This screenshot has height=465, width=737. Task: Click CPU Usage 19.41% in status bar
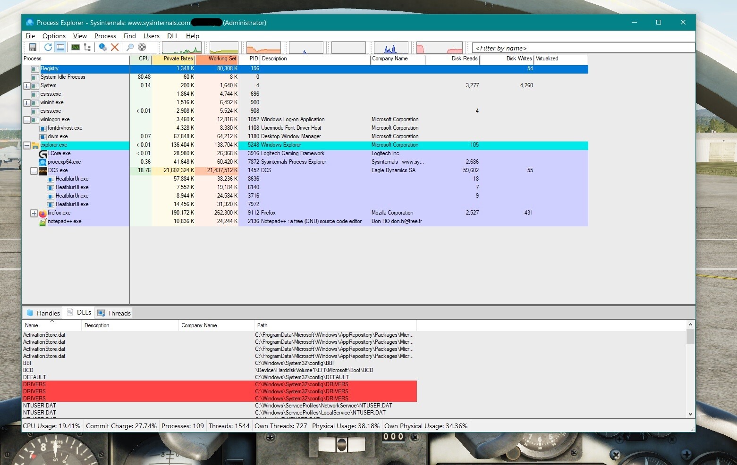click(51, 426)
